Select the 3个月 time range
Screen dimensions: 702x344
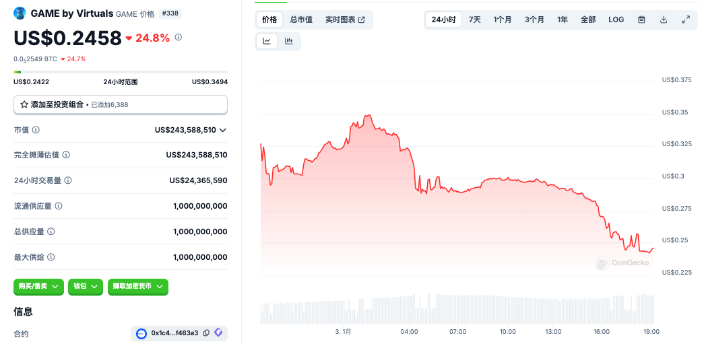point(534,20)
